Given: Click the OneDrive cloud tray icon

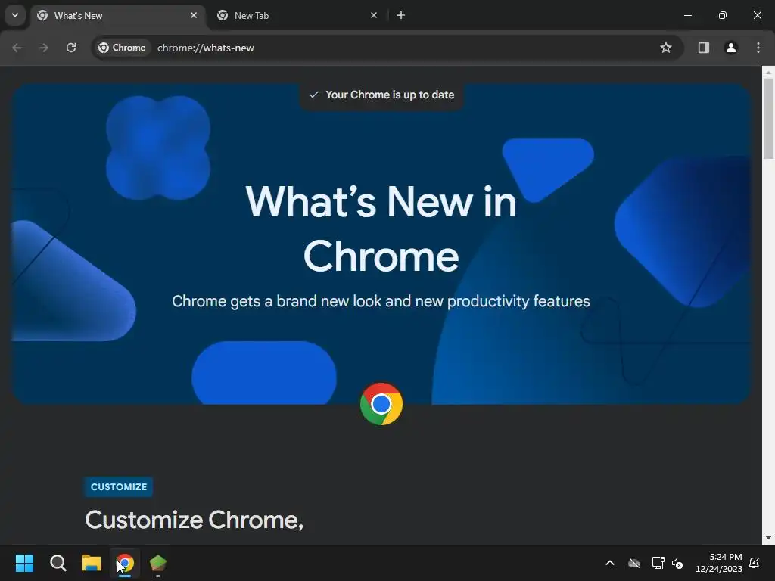Looking at the screenshot, I should [634, 563].
